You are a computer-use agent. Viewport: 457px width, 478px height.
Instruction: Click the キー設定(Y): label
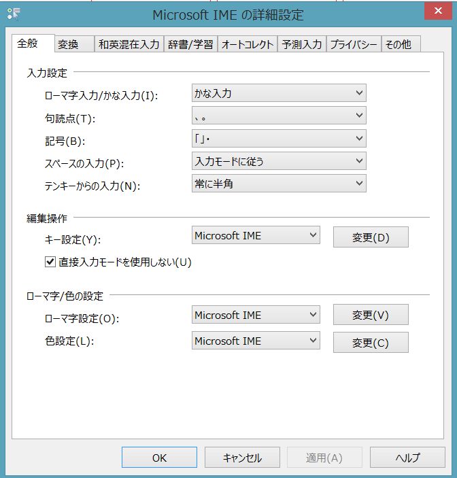[73, 239]
